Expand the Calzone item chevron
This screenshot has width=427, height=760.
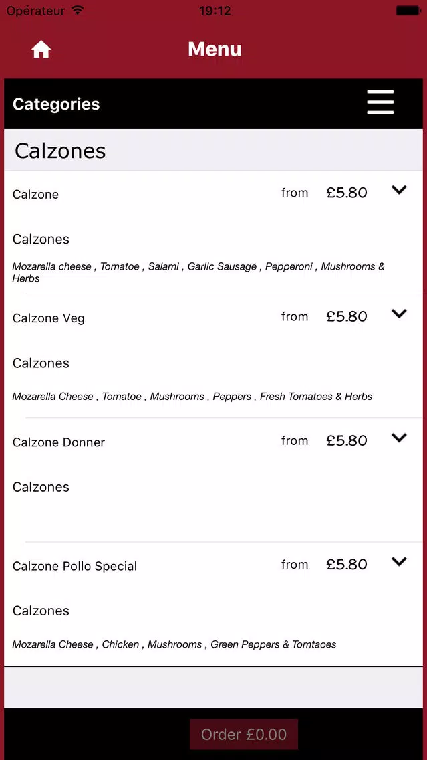(x=399, y=190)
